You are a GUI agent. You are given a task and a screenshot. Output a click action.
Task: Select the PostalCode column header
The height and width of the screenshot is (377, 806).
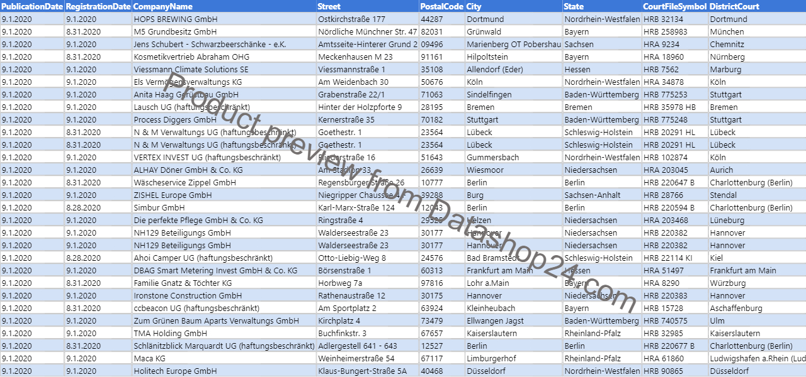pos(441,6)
